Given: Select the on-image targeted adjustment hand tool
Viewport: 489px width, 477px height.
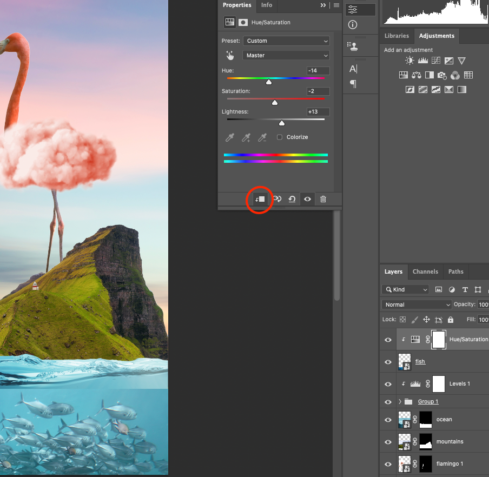Looking at the screenshot, I should point(230,55).
